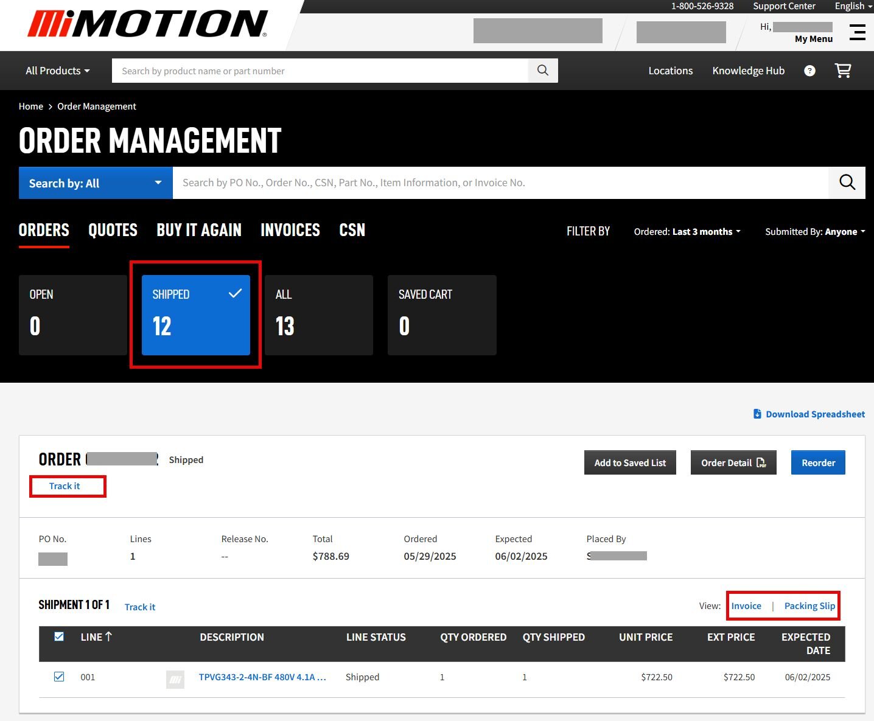Open the help question mark icon
Image resolution: width=874 pixels, height=721 pixels.
[x=809, y=71]
